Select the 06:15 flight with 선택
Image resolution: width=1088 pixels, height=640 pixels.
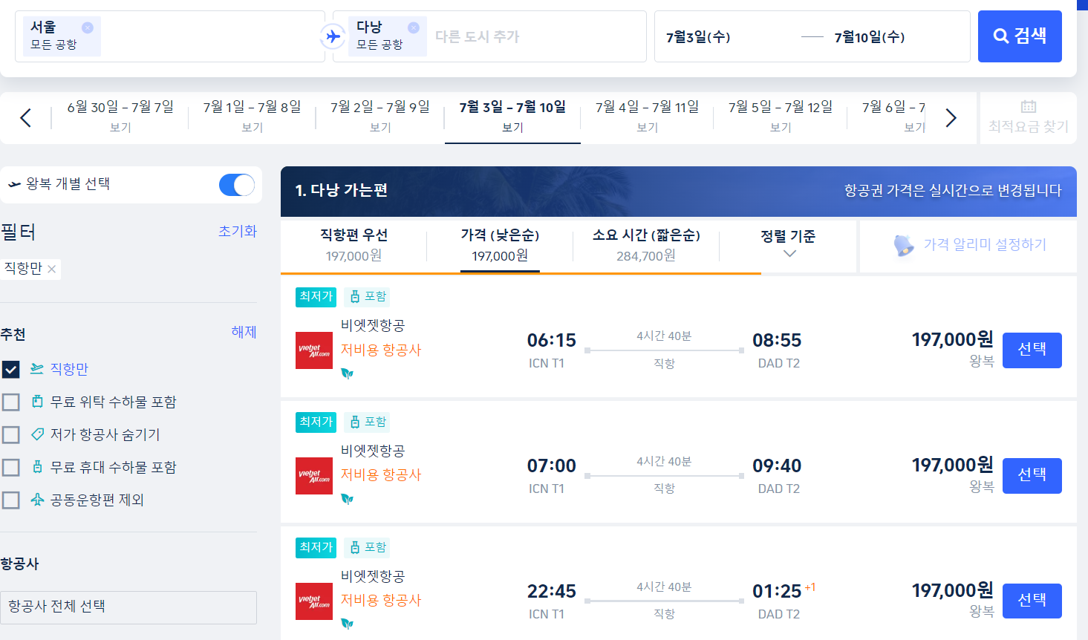coord(1032,350)
